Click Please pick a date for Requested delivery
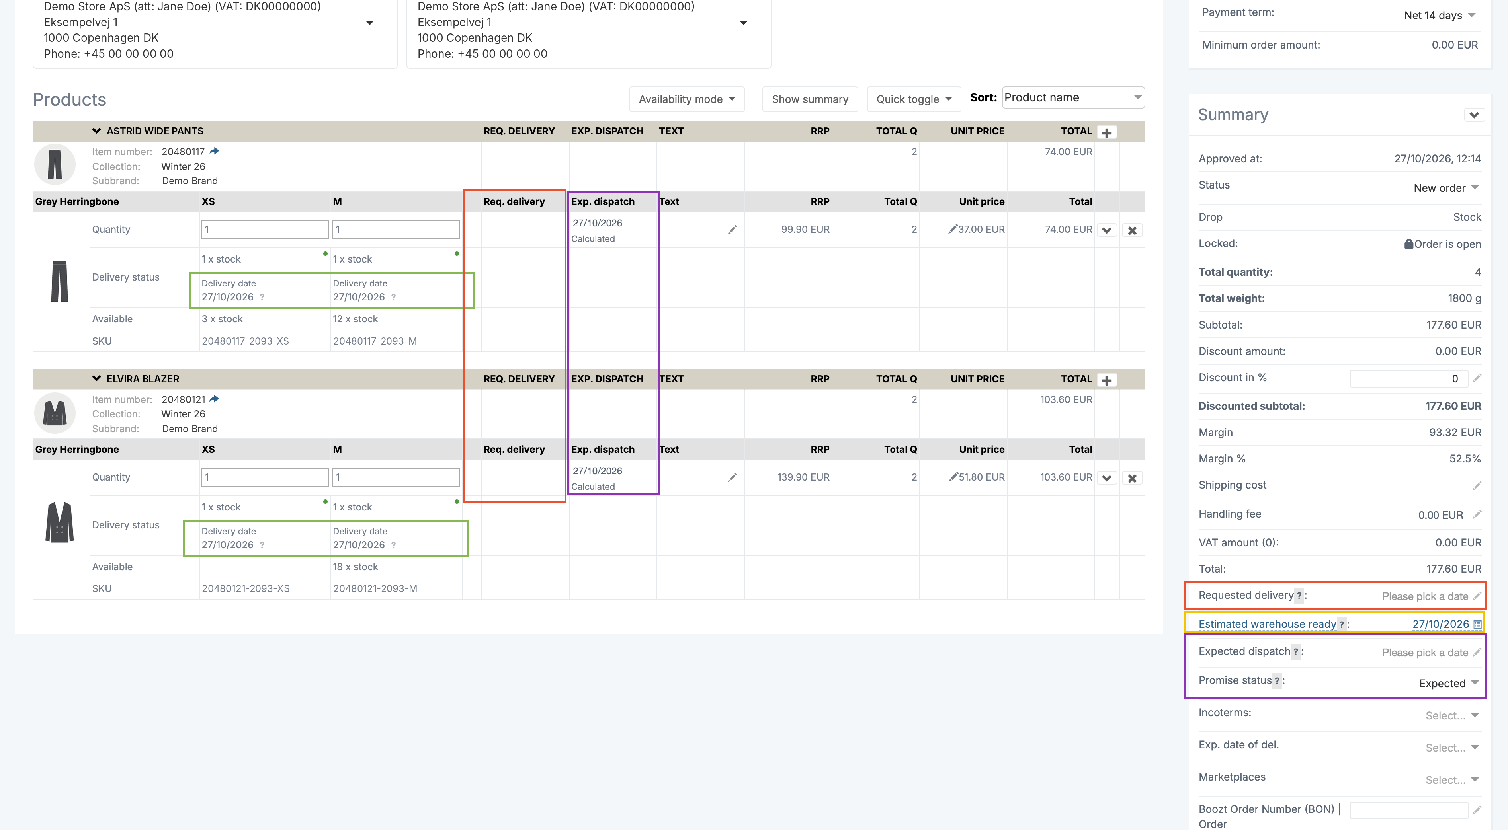This screenshot has width=1508, height=830. coord(1425,596)
